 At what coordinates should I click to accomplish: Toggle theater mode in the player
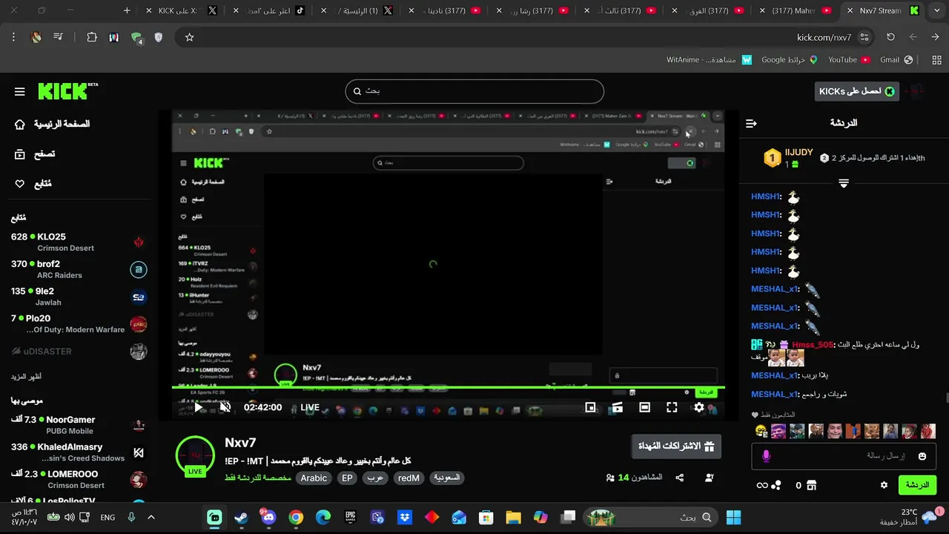pos(644,407)
